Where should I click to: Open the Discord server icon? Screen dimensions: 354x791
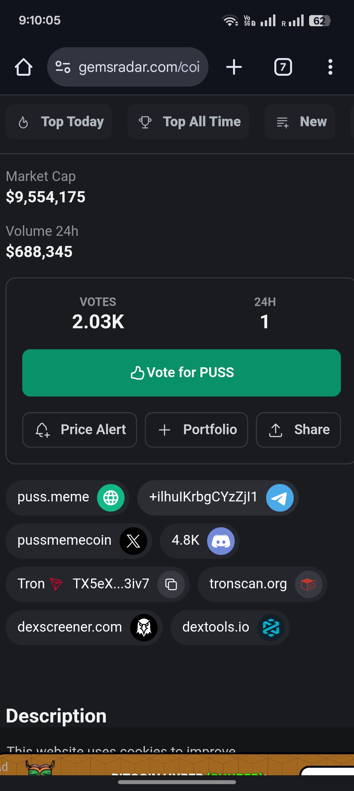point(221,541)
